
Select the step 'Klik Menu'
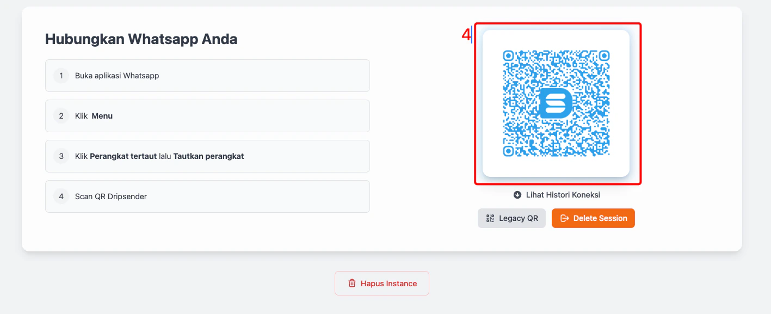click(207, 116)
